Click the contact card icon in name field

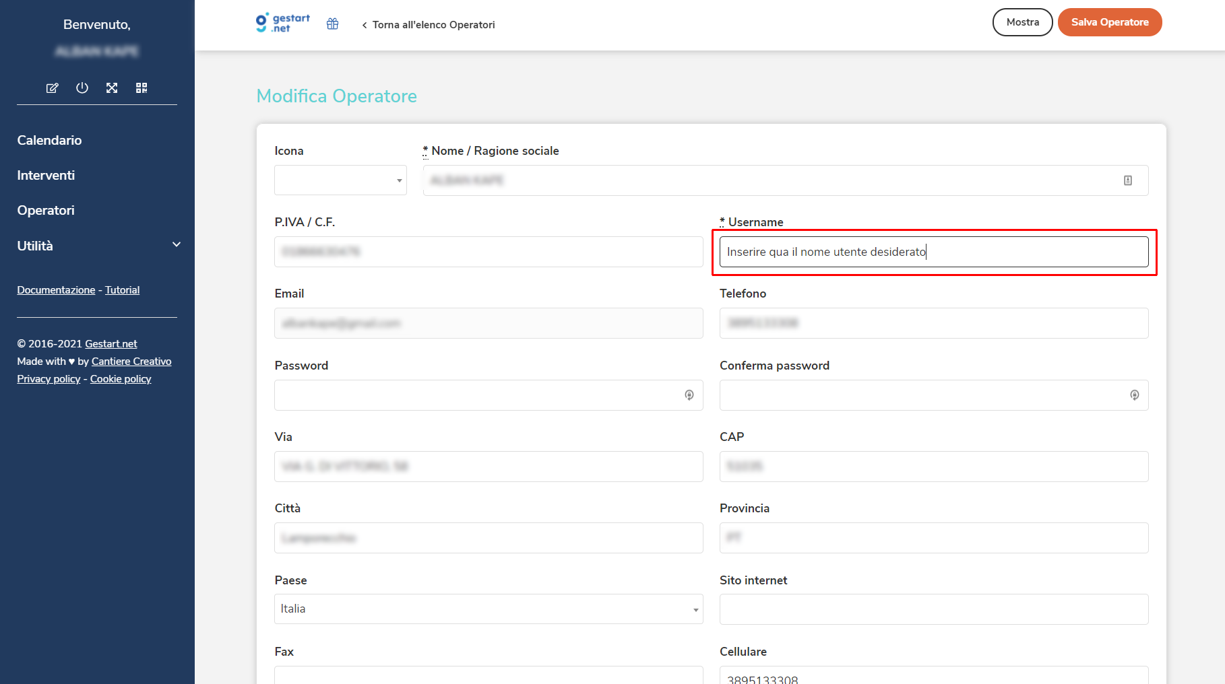pyautogui.click(x=1128, y=180)
